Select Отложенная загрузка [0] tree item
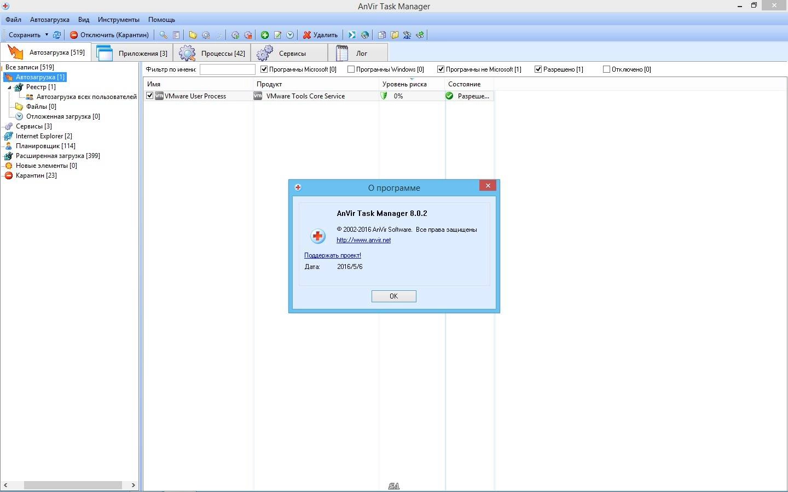 pyautogui.click(x=63, y=116)
